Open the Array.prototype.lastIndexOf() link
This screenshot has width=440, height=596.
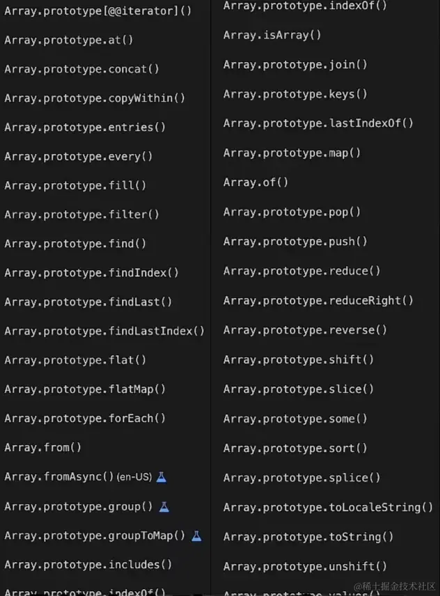click(x=318, y=123)
